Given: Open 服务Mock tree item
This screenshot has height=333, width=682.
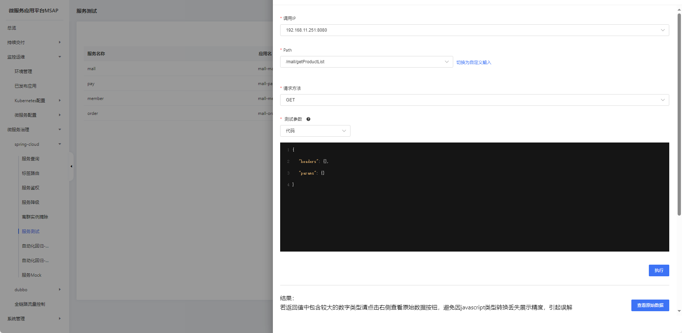Looking at the screenshot, I should point(32,275).
